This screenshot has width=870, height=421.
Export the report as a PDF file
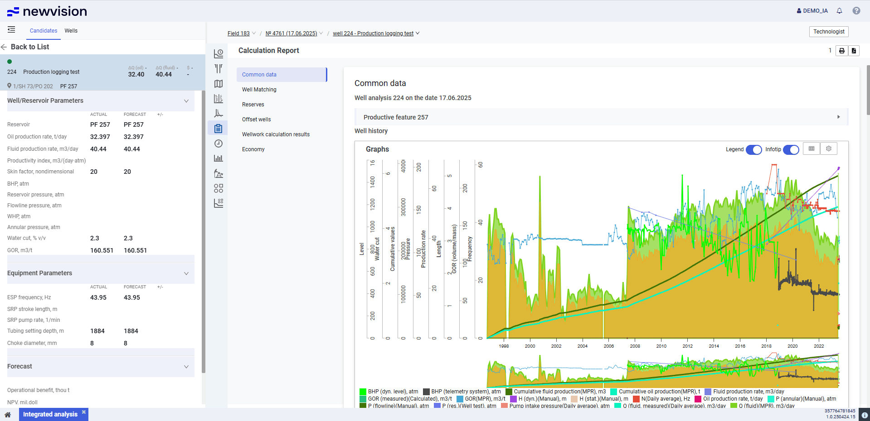(x=854, y=51)
